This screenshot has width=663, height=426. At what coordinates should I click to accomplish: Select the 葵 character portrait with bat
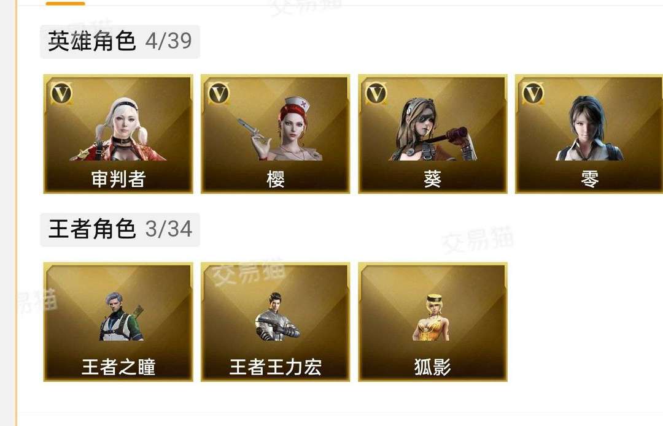tap(433, 129)
